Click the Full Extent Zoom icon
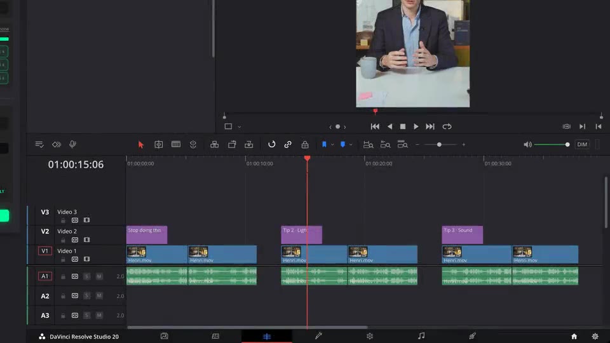This screenshot has width=610, height=343. coord(368,145)
